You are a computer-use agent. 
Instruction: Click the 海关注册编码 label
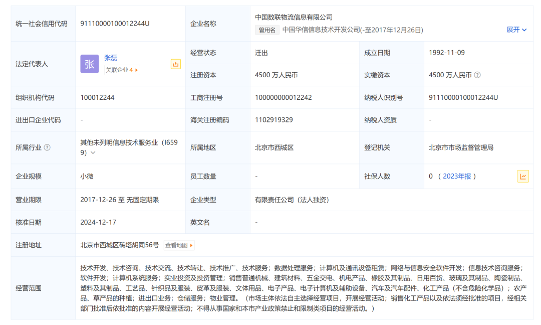(x=210, y=120)
